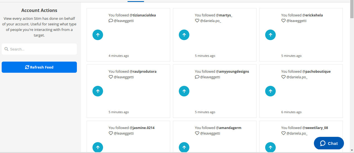Viewport: 354px width, 153px height.
Task: Click the comment icon under amyyoungdesigns
Action: pos(197,77)
